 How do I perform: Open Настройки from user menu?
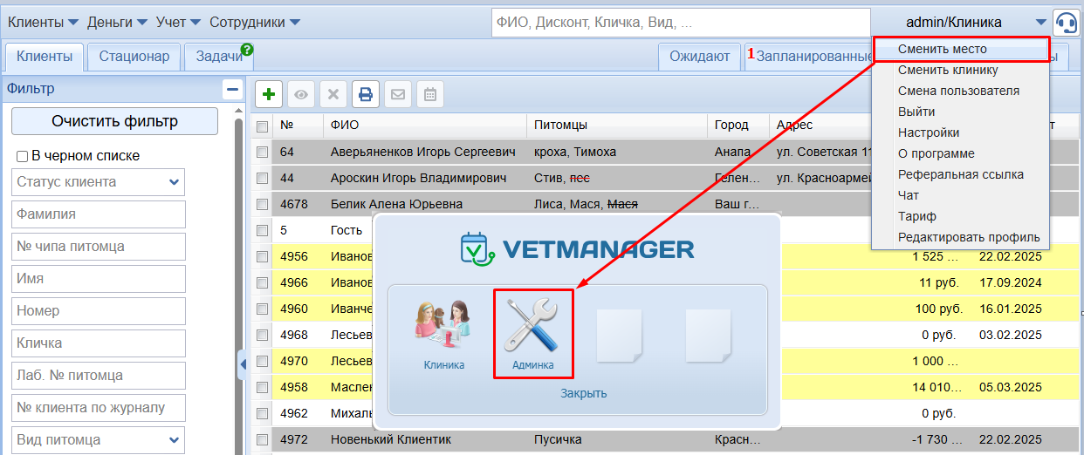coord(960,132)
